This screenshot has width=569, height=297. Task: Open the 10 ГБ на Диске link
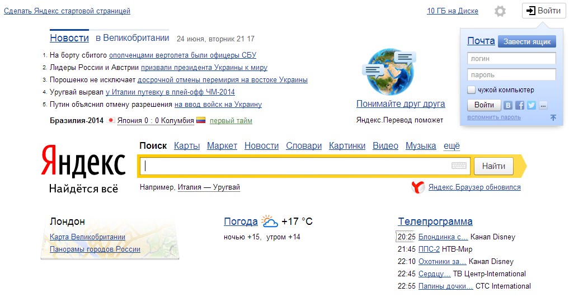pos(453,11)
